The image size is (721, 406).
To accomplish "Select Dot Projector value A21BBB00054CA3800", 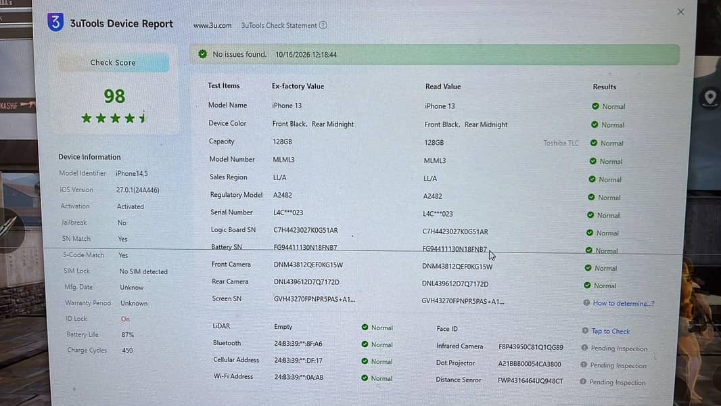I will point(530,364).
